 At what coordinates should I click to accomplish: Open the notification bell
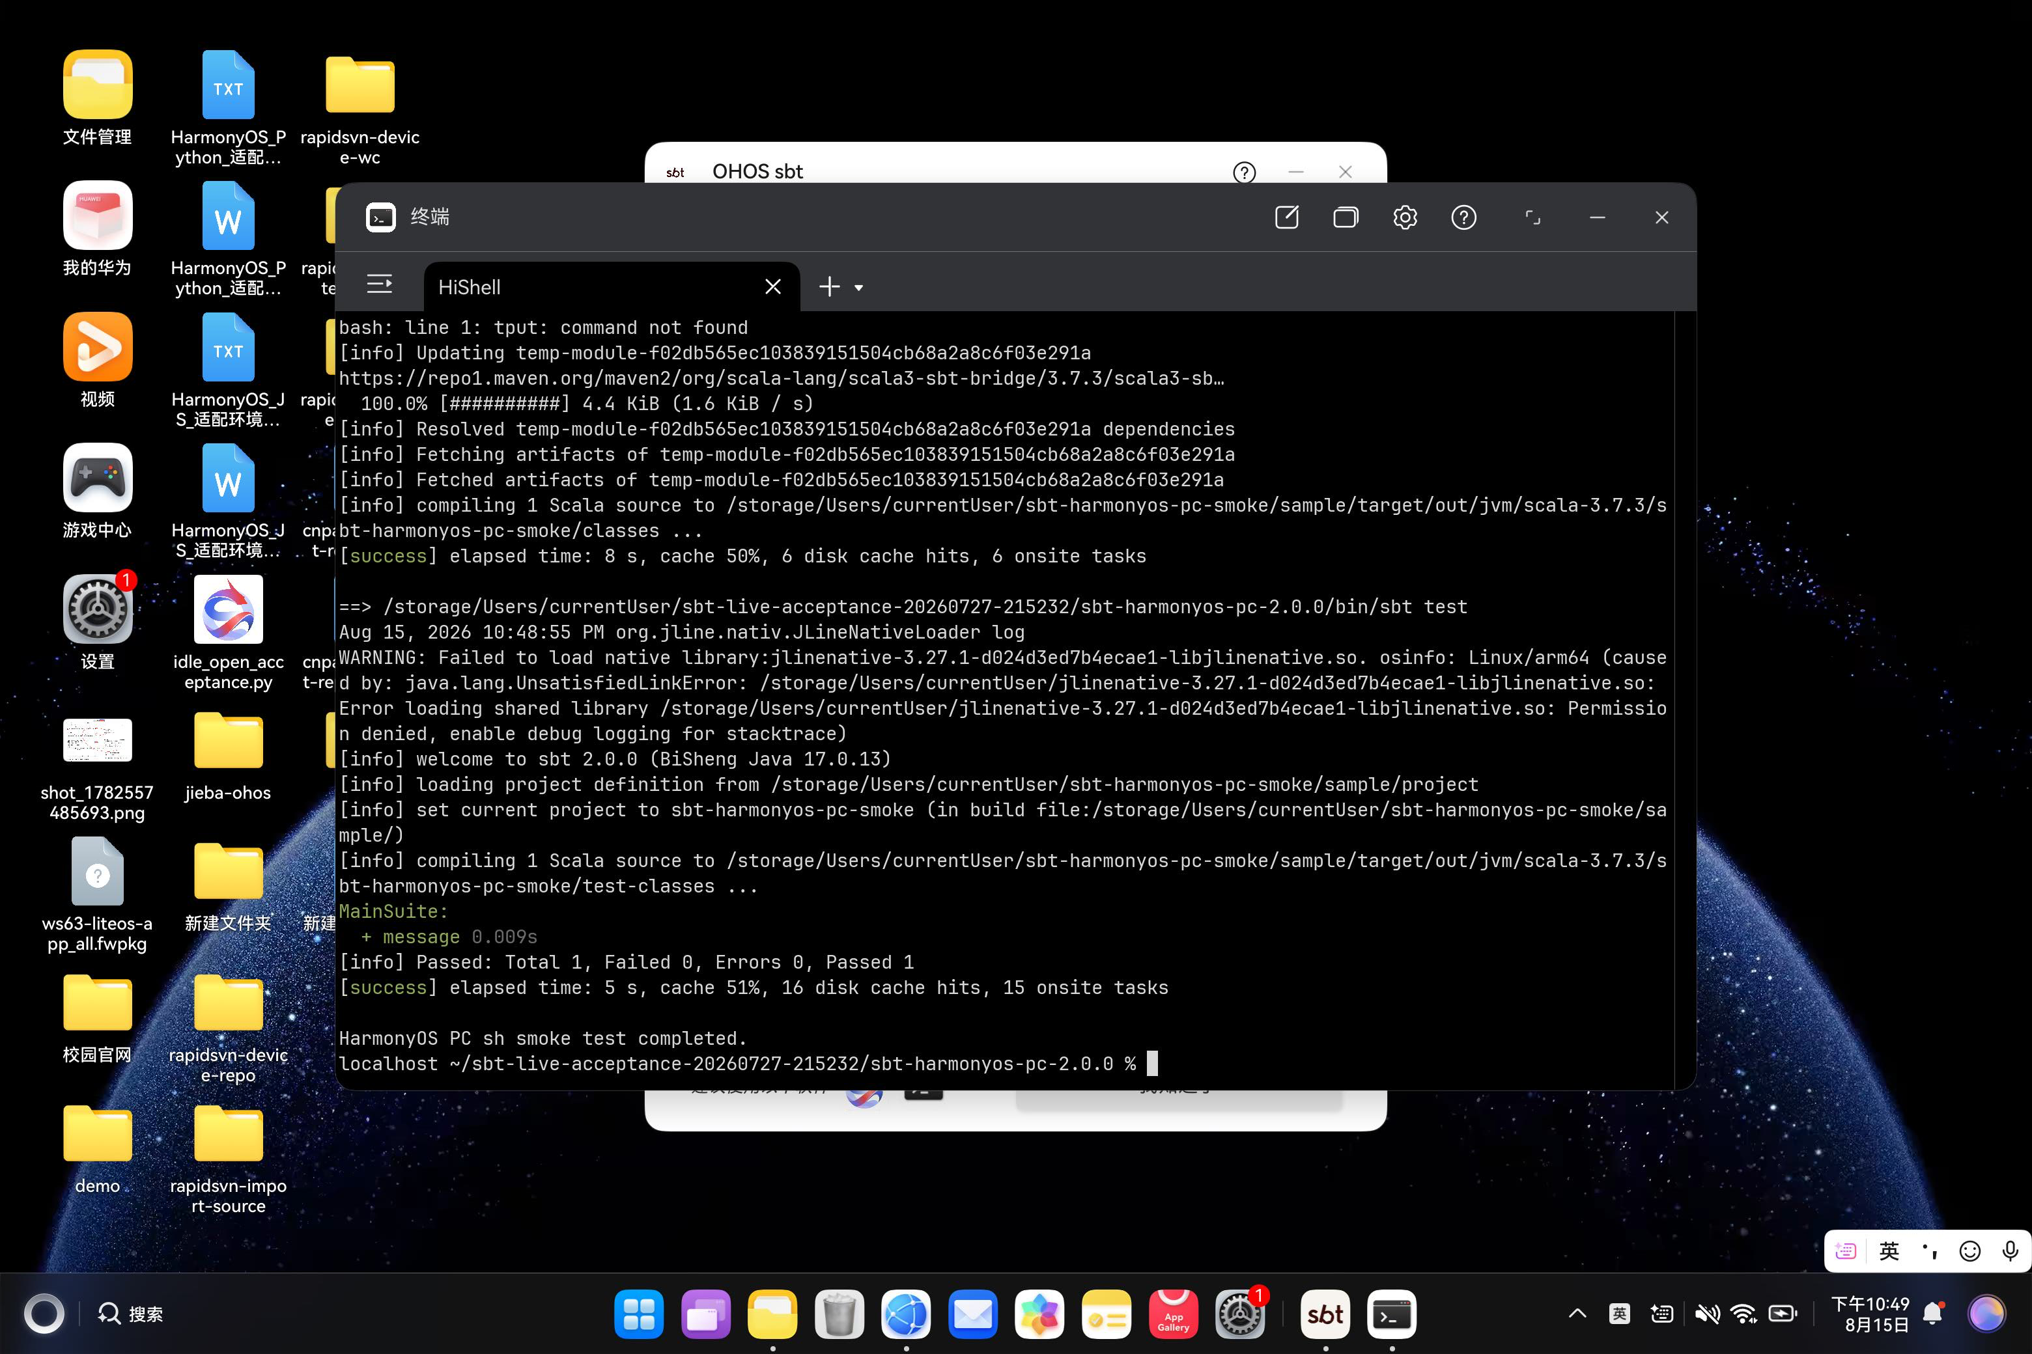click(1934, 1314)
